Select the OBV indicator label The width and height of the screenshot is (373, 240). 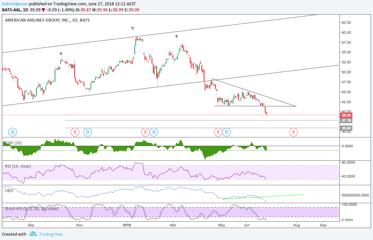[x=9, y=191]
